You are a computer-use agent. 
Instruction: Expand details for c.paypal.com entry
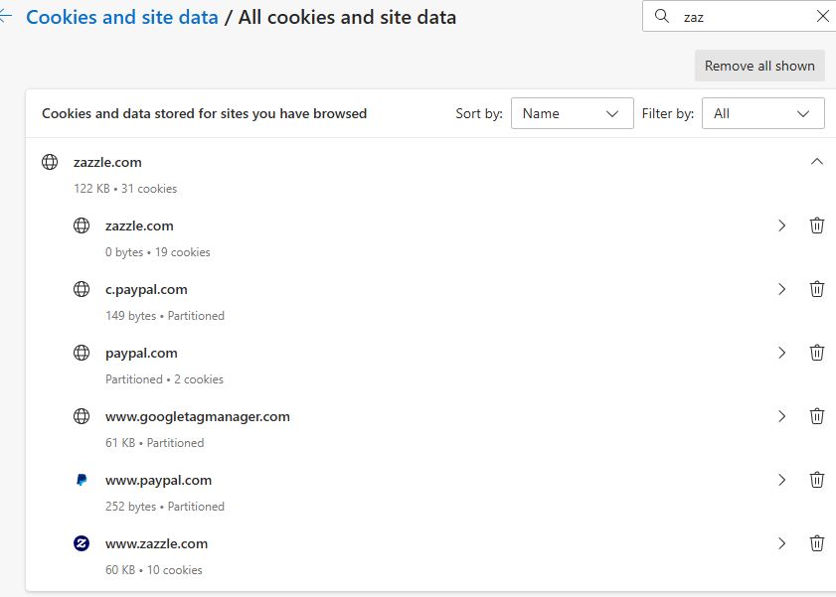click(781, 289)
